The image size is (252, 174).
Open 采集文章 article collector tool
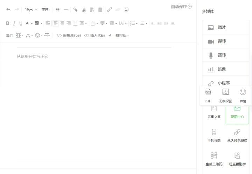coord(214,112)
